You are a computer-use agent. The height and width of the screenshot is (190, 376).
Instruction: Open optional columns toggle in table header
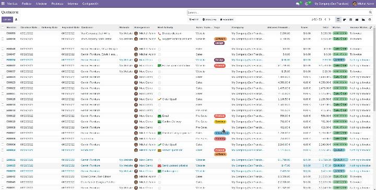point(371,28)
